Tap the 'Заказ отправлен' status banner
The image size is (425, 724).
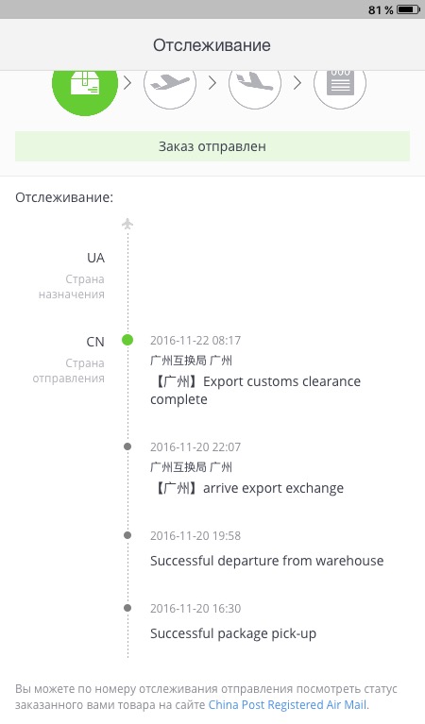212,146
